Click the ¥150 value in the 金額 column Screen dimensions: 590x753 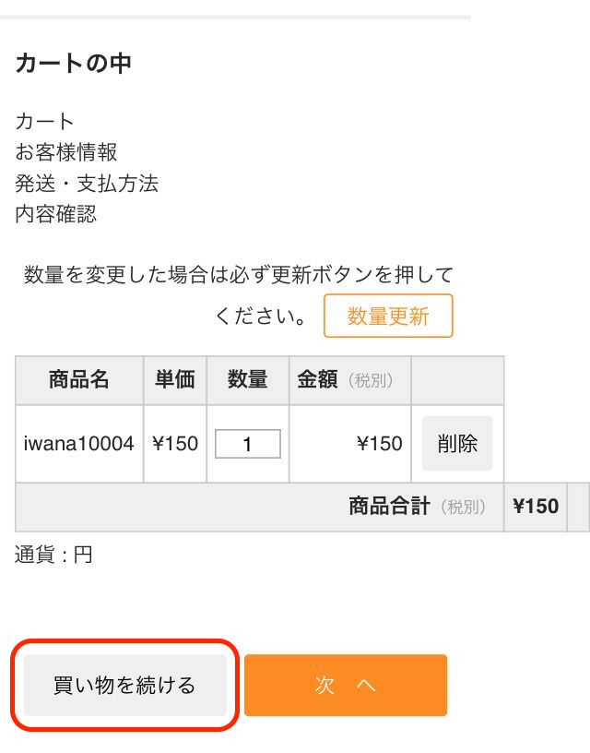coord(379,444)
